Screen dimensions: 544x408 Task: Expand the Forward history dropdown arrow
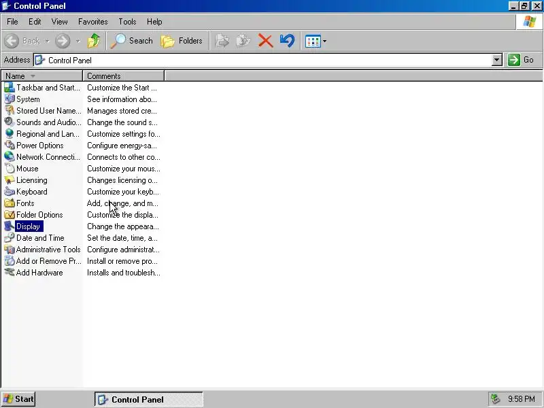[78, 41]
